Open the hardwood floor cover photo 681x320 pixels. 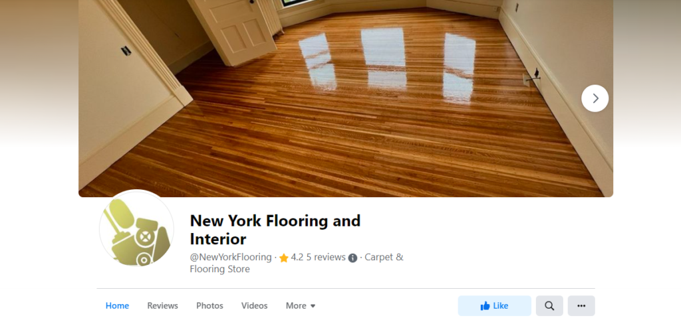pos(346,98)
